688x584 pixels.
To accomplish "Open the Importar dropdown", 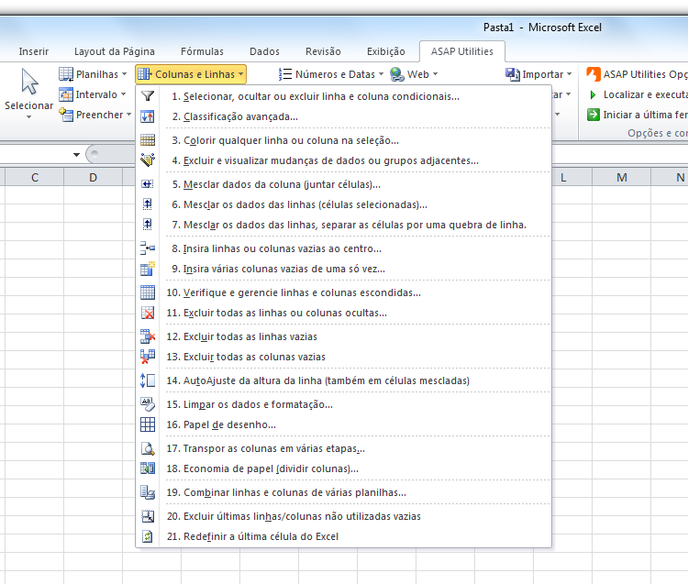I will [x=538, y=74].
